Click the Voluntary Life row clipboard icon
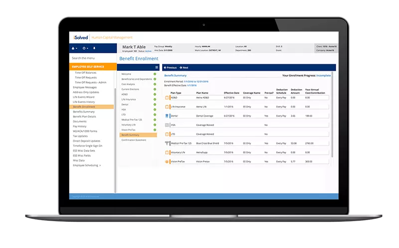Viewport: 399px width, 248px height. [x=167, y=152]
